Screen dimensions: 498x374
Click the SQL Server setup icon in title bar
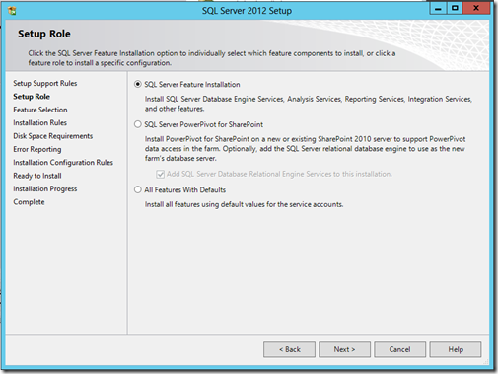(12, 11)
